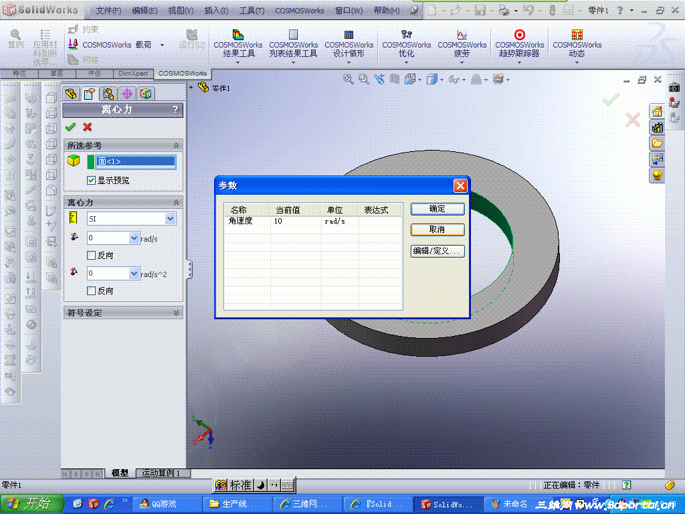Click OK (确定) in the Parameters dialog
The image size is (685, 514).
click(437, 209)
